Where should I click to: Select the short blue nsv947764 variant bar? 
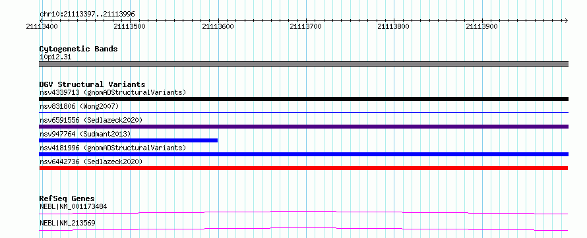point(129,140)
